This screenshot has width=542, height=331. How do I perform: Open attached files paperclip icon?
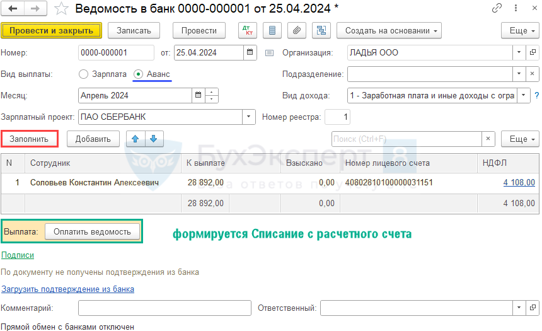point(297,30)
